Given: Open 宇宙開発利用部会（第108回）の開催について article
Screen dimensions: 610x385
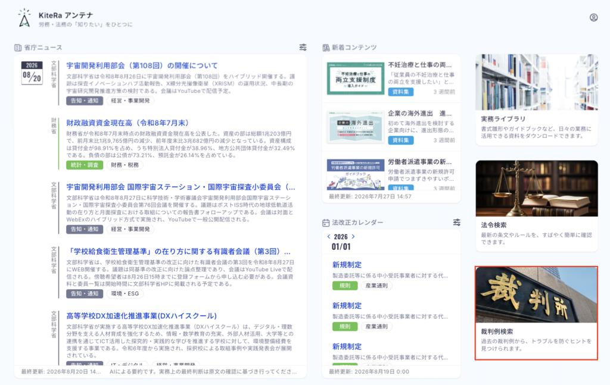Looking at the screenshot, I should pyautogui.click(x=142, y=65).
